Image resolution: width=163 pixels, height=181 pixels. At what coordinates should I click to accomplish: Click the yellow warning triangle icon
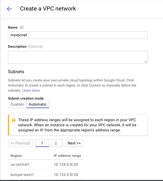(14, 120)
